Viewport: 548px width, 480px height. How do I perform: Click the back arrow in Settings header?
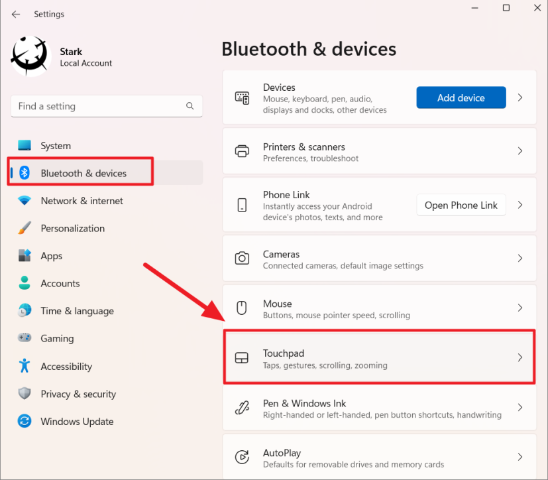16,15
